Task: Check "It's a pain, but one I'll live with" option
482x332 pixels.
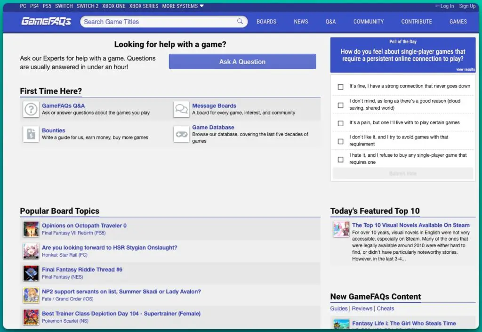Action: 340,123
